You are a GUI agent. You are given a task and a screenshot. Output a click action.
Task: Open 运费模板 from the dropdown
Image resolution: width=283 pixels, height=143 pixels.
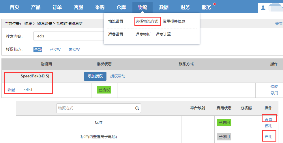(143, 35)
